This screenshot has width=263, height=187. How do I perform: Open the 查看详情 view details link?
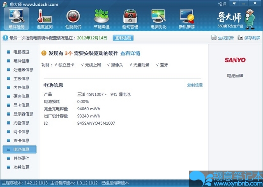pos(130,53)
